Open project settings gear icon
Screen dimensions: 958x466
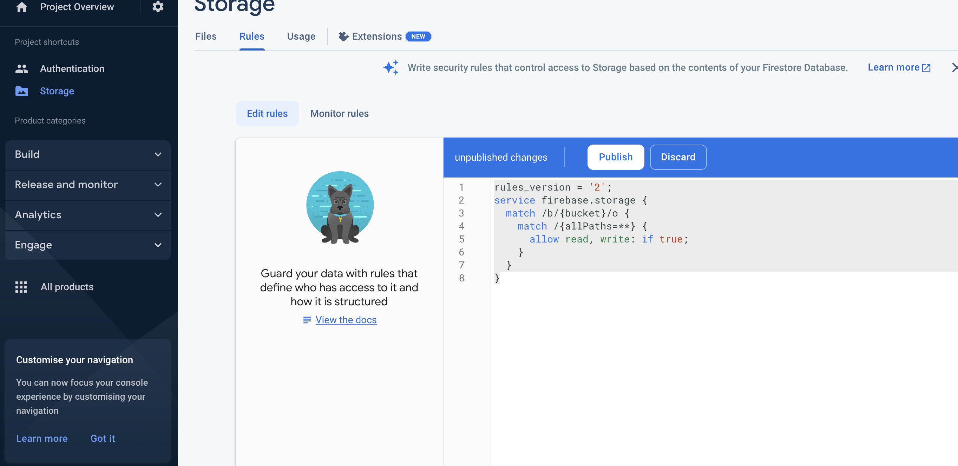coord(158,7)
